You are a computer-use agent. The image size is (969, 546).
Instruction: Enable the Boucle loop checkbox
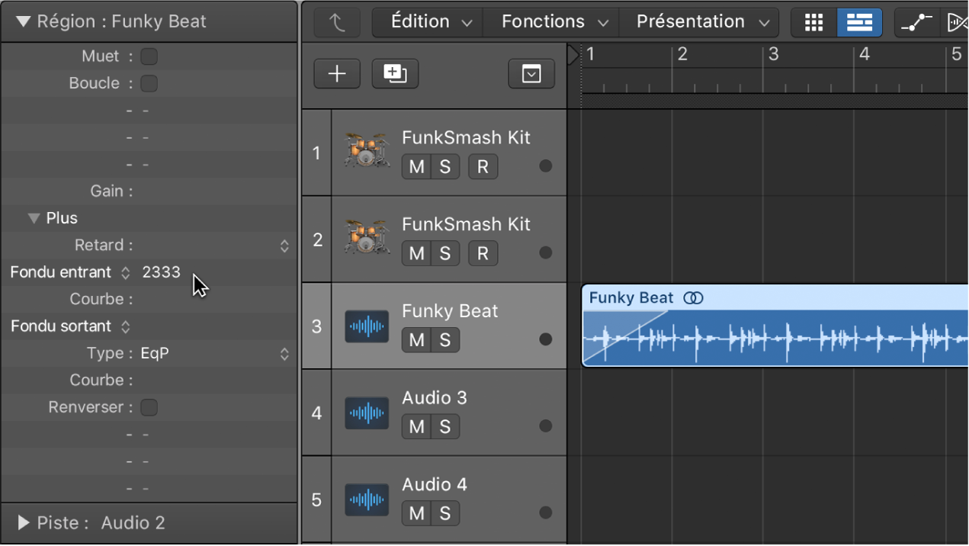[x=149, y=83]
